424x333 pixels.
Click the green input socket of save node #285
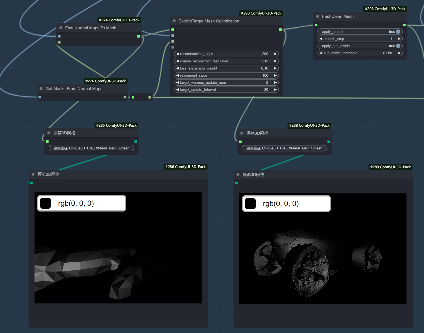tap(47, 141)
